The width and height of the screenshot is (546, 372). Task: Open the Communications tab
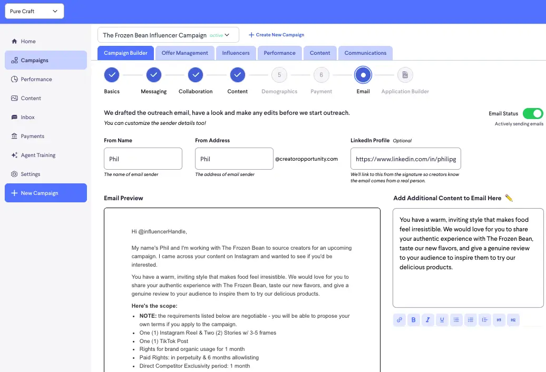(x=365, y=53)
